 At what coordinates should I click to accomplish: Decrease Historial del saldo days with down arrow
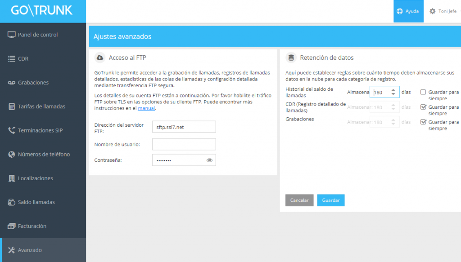tap(393, 94)
